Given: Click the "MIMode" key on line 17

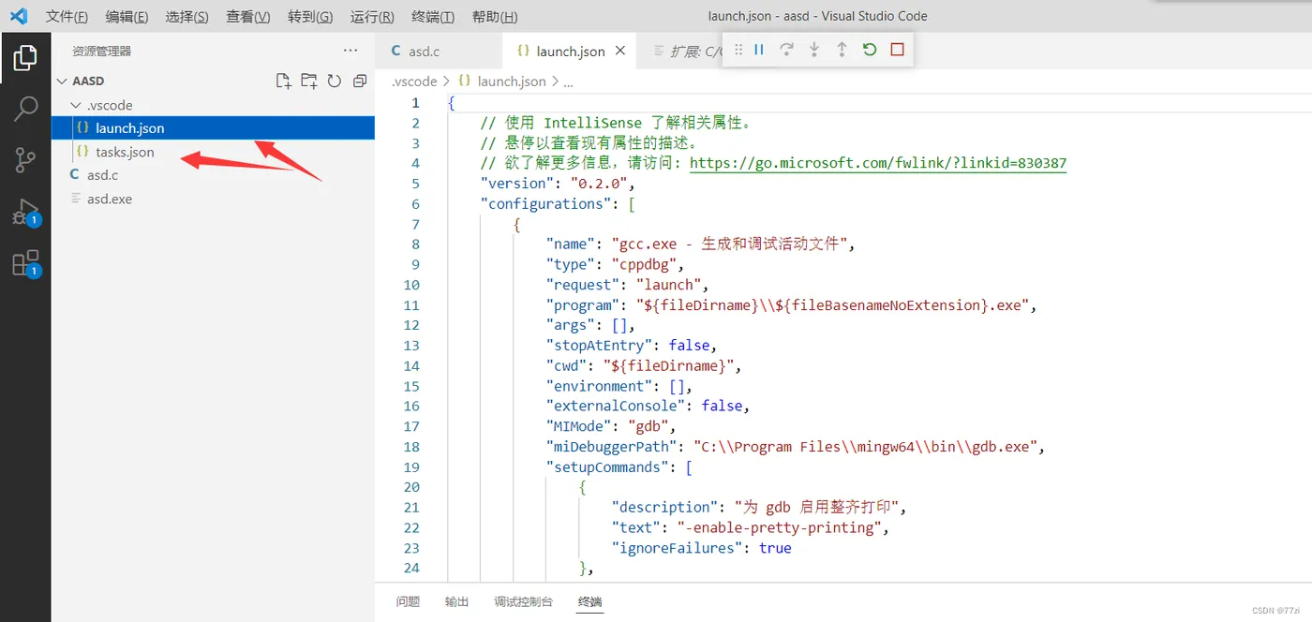Looking at the screenshot, I should [x=579, y=426].
